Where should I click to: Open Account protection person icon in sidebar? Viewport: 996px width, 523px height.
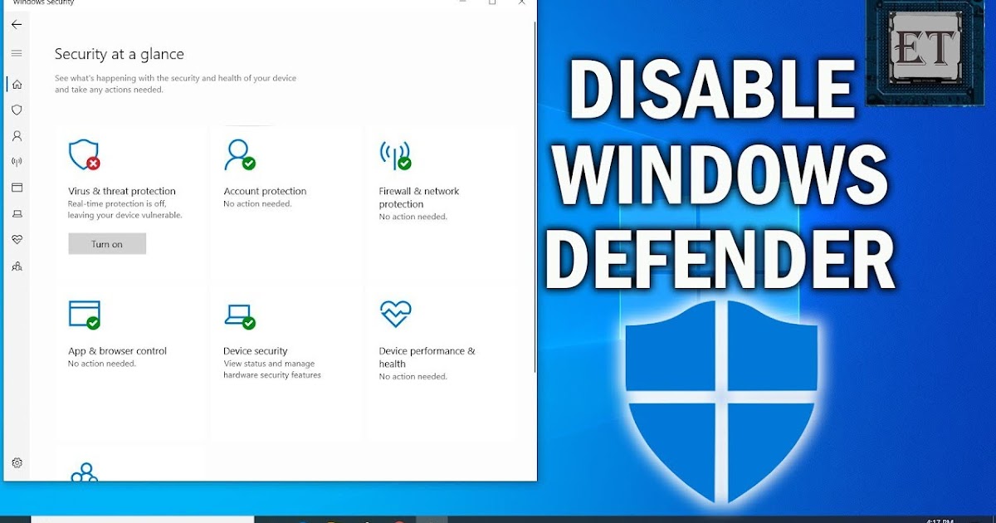pos(17,135)
